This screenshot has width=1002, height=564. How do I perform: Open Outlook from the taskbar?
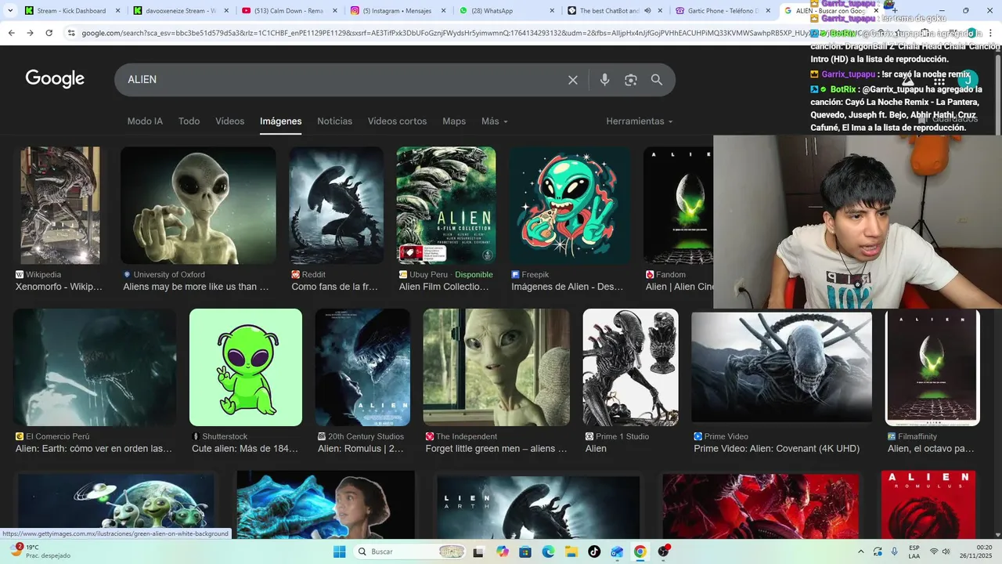[617, 551]
